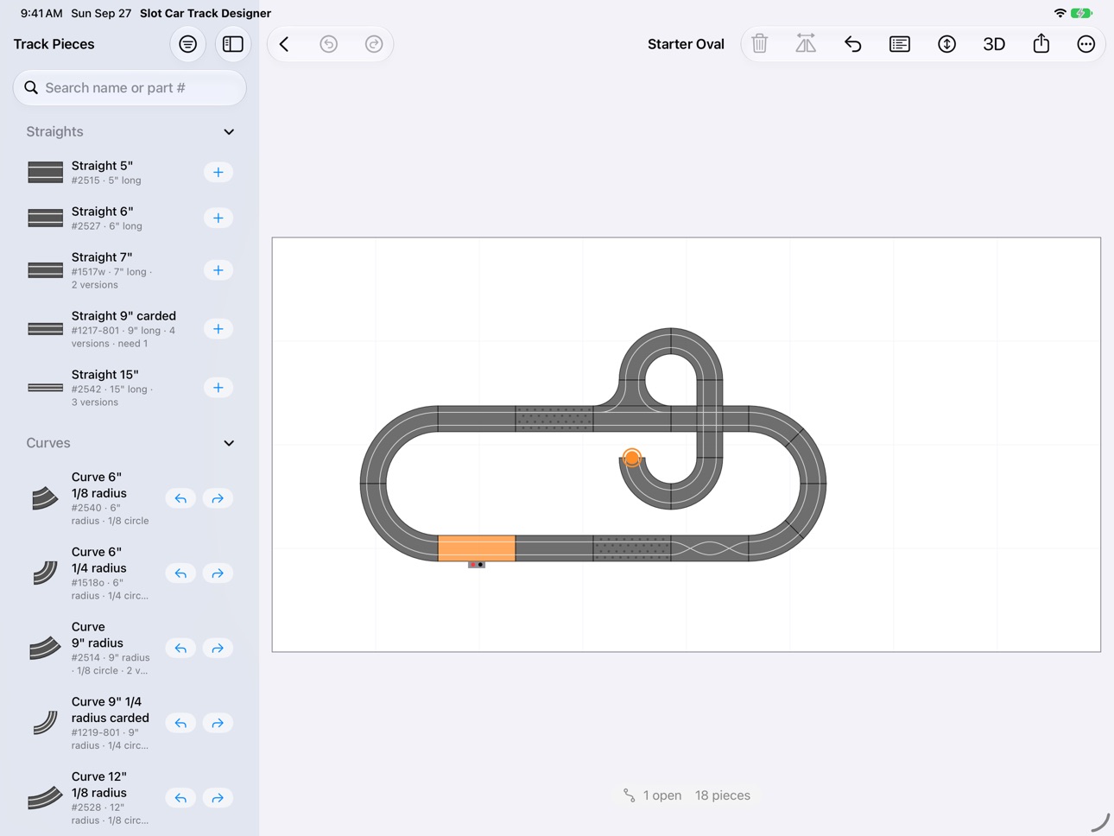Viewport: 1114px width, 836px height.
Task: Select the Straight 5" thumbnail
Action: (45, 173)
